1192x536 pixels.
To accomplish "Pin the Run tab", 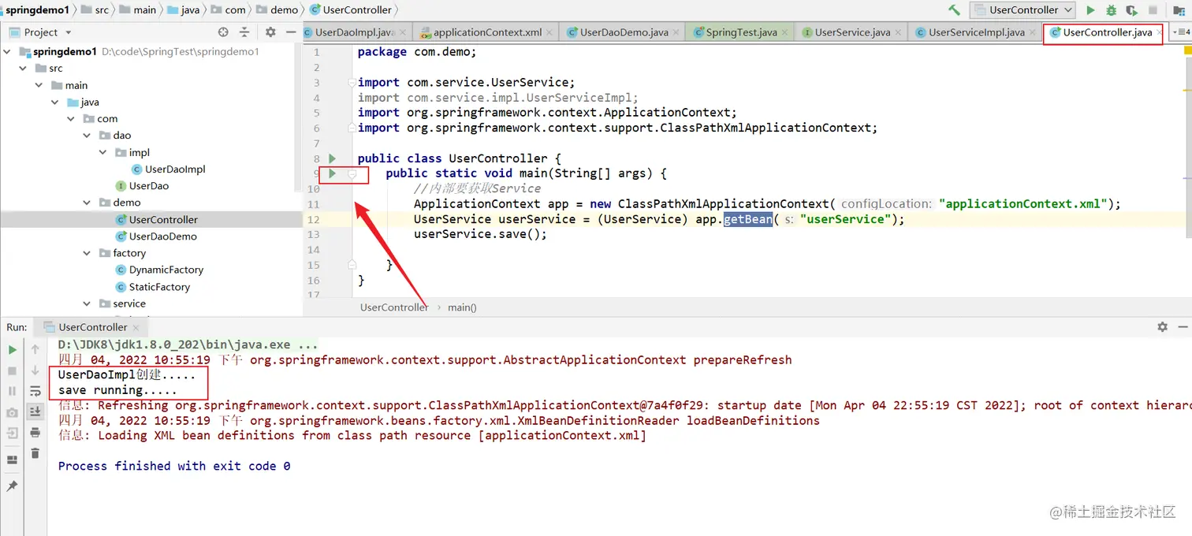I will [x=12, y=486].
